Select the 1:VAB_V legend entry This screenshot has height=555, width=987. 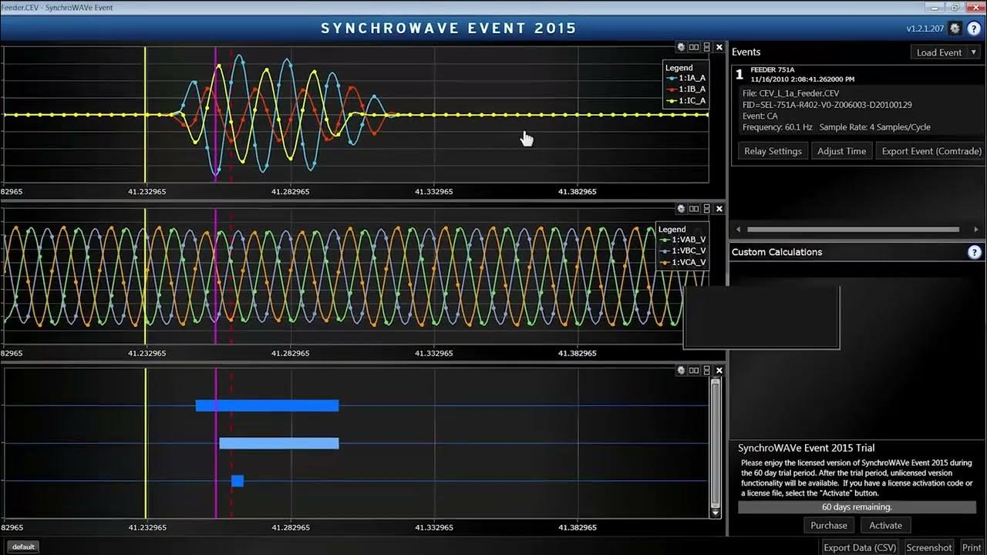(x=682, y=240)
